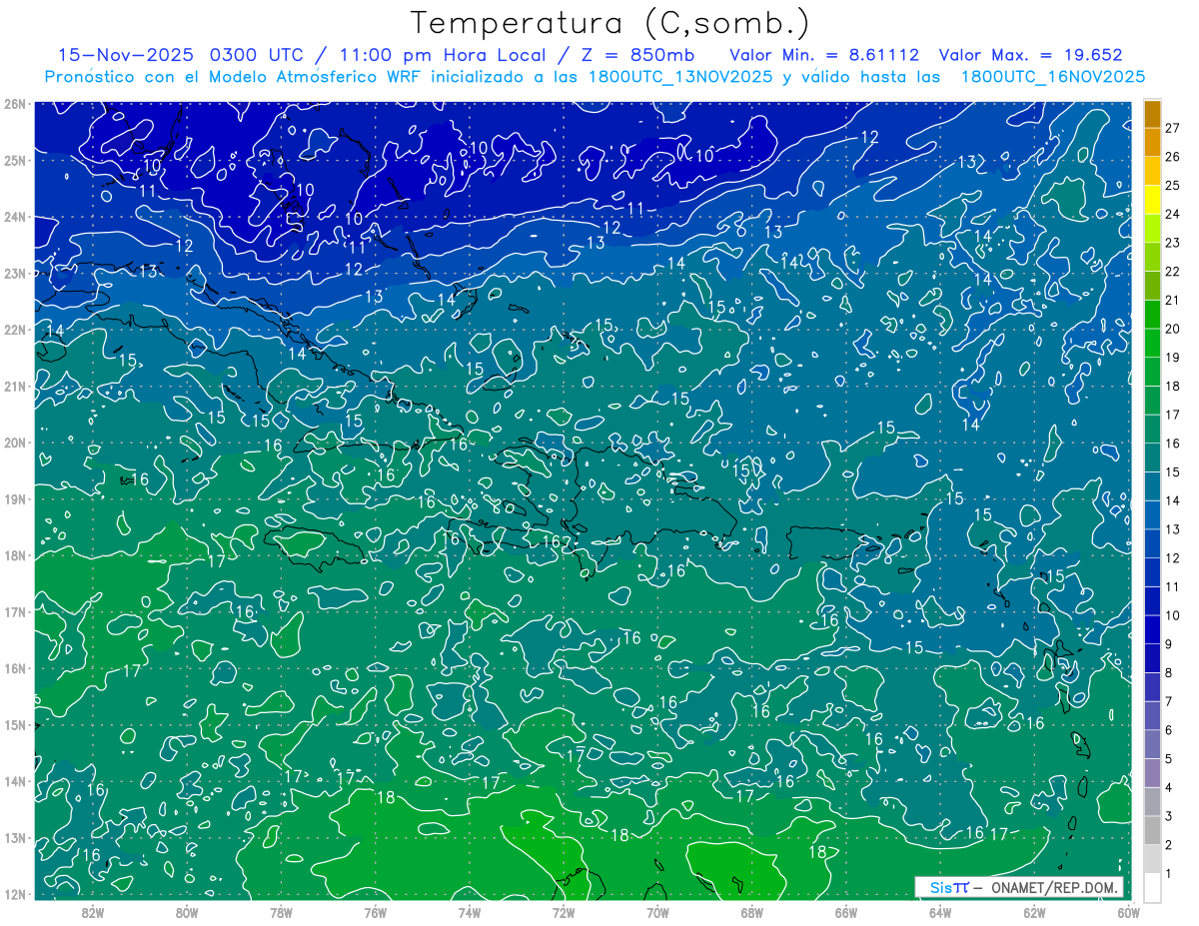This screenshot has width=1199, height=926.
Task: Click the "SisTT - ONAMET/REP.DOM." credit box
Action: pyautogui.click(x=1019, y=887)
